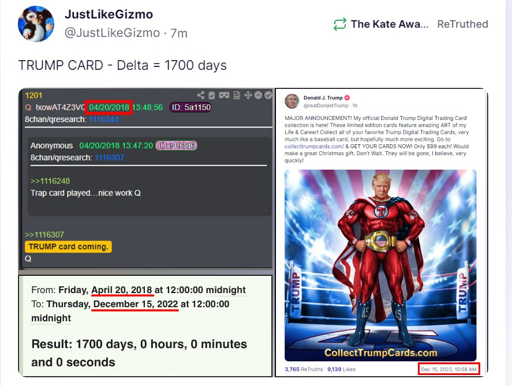Click the four-way move arrows icon

[x=248, y=95]
